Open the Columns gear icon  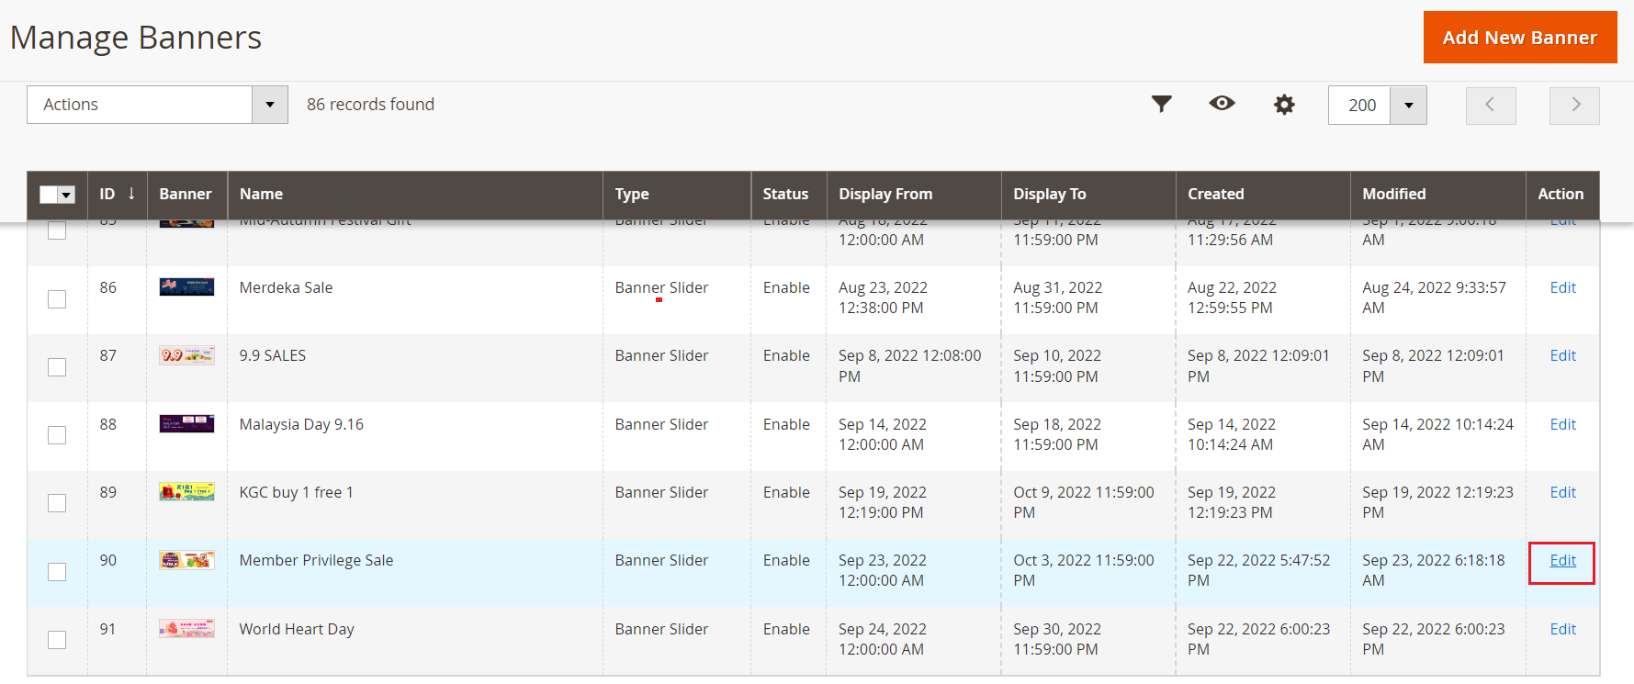[1284, 105]
